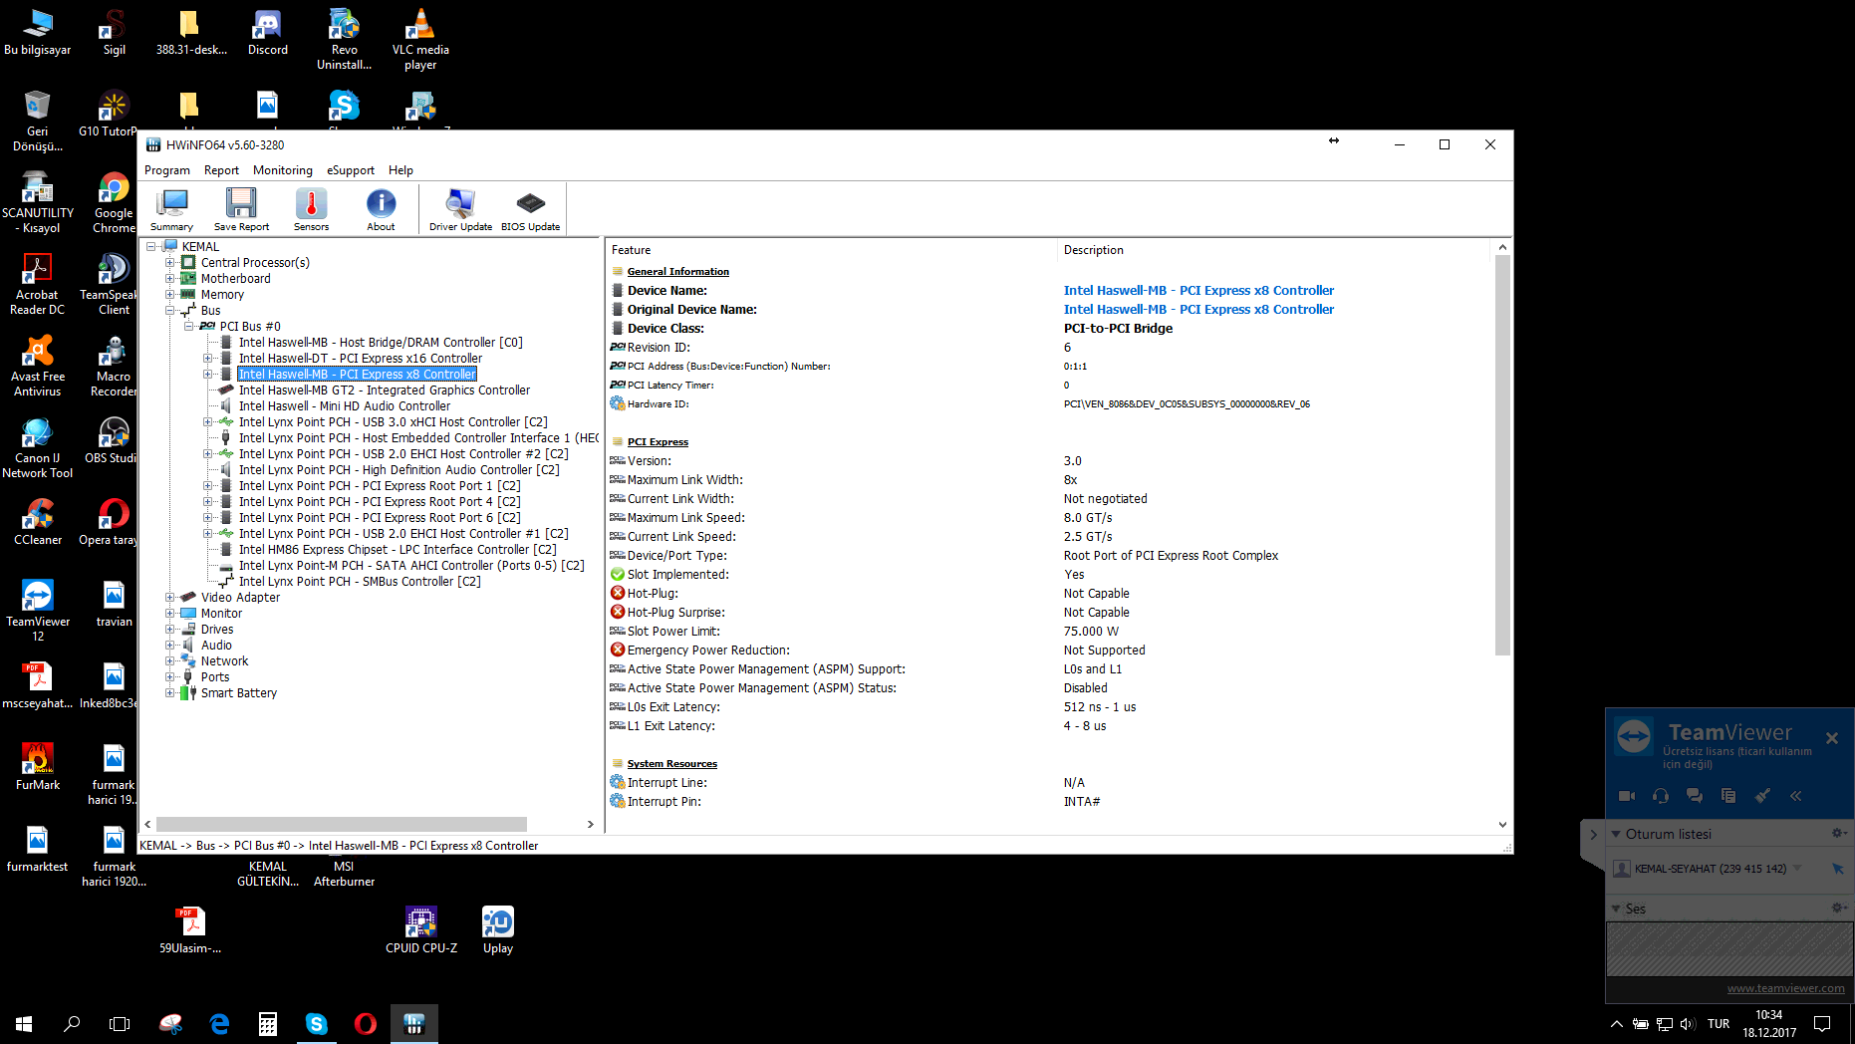Viewport: 1855px width, 1044px height.
Task: Click the device tree horizontal scrollbar
Action: [342, 825]
